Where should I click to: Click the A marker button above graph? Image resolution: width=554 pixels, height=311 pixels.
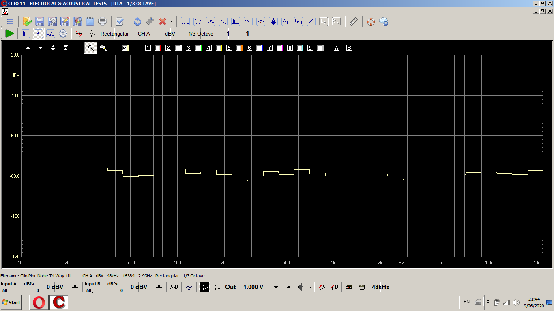point(337,48)
